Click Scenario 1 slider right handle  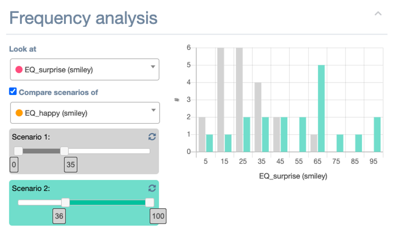[64, 151]
